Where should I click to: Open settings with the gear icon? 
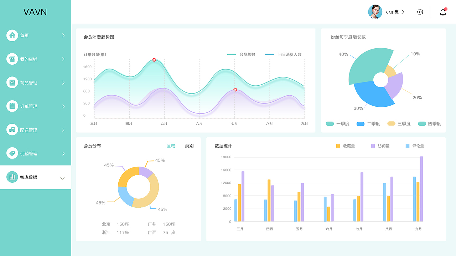pos(420,12)
